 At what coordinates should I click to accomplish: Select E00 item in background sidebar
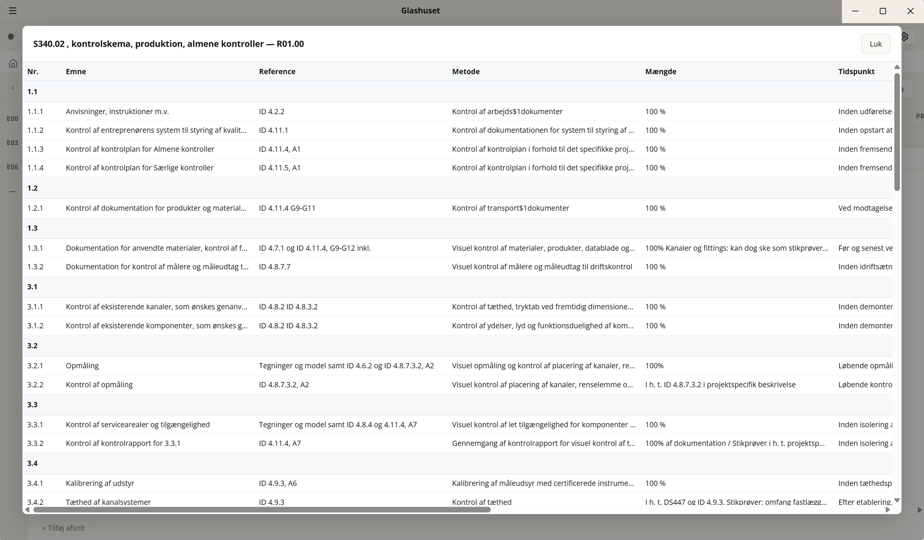tap(12, 119)
